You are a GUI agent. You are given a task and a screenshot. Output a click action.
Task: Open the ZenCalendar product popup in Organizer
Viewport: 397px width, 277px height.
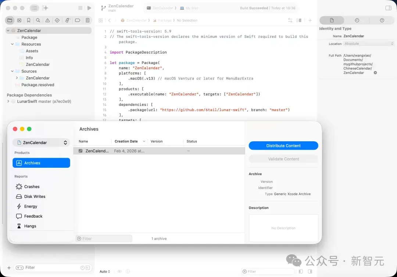coord(41,143)
